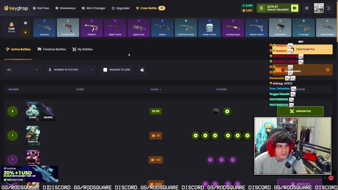Click the 100 ticket value badge

tap(156, 160)
